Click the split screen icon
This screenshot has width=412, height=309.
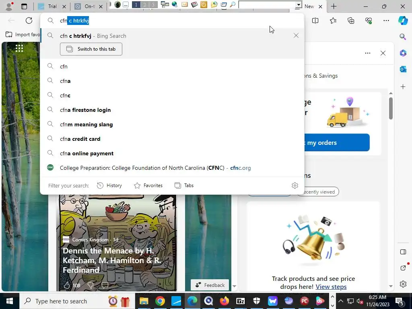(x=315, y=21)
